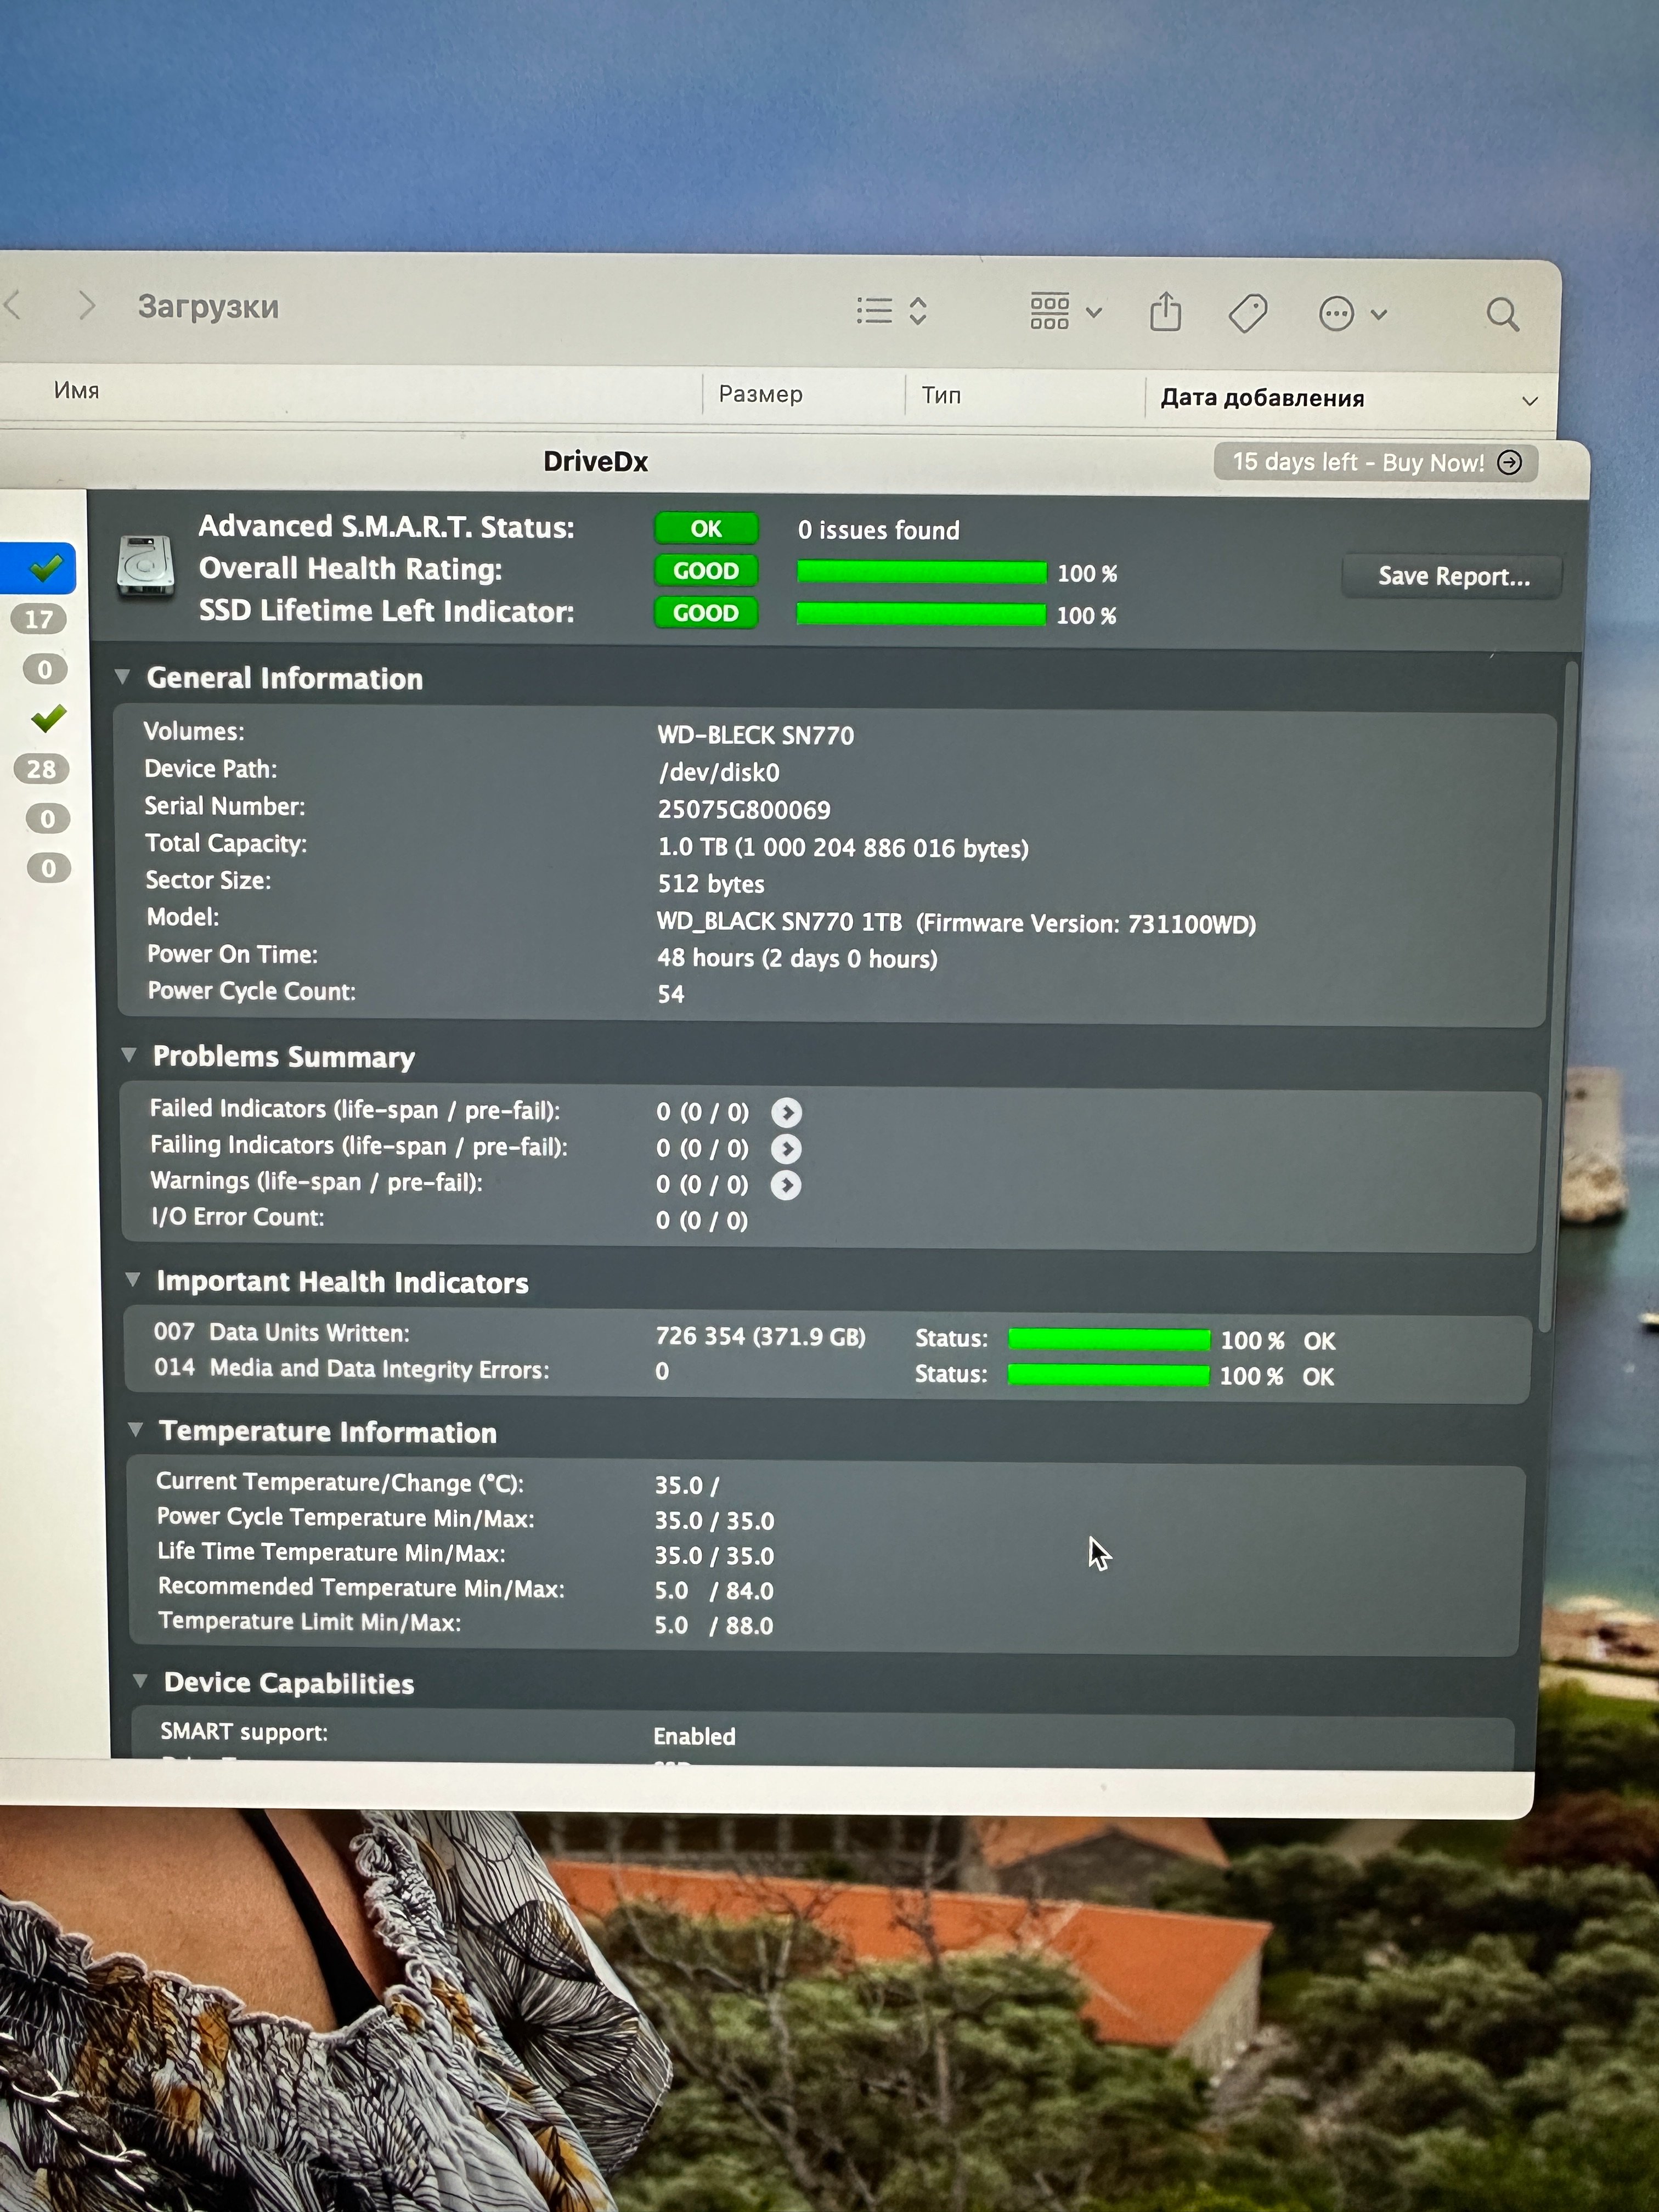Click the 0 issues found text
1659x2212 pixels.
[878, 530]
